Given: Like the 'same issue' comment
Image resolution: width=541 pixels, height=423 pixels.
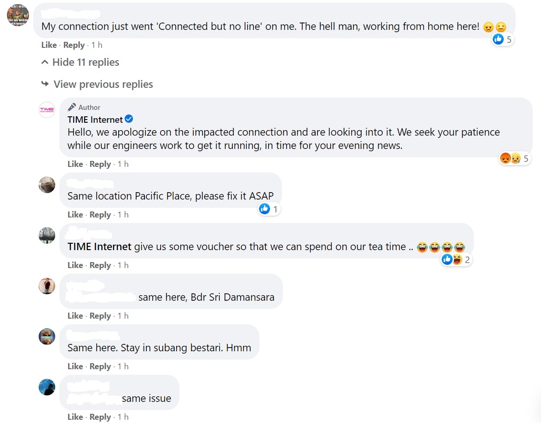Looking at the screenshot, I should [75, 417].
